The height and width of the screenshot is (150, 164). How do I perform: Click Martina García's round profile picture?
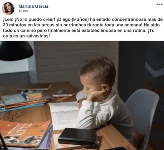pyautogui.click(x=8, y=8)
